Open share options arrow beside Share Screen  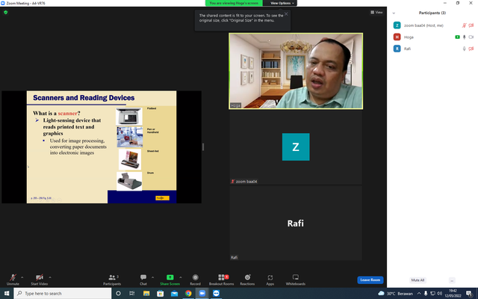tap(181, 277)
